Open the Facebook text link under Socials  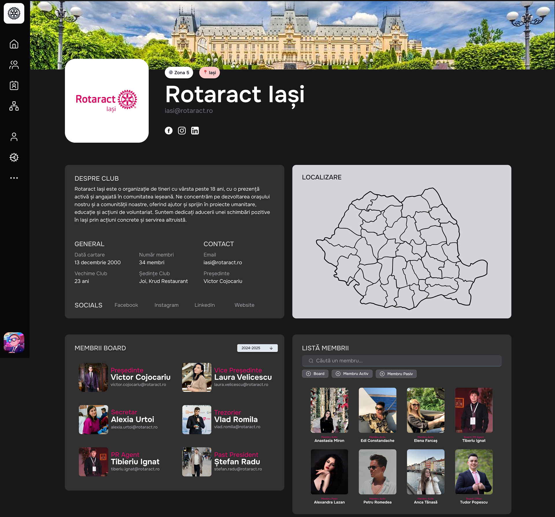pos(126,305)
